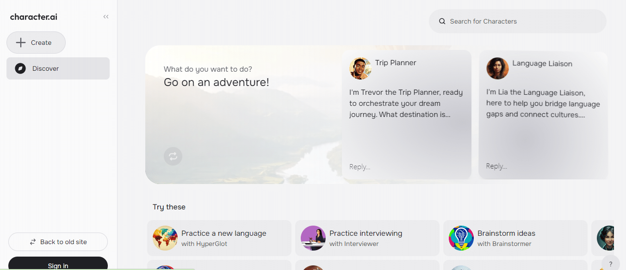The width and height of the screenshot is (626, 270).
Task: Click the Search for Characters field
Action: pyautogui.click(x=518, y=21)
